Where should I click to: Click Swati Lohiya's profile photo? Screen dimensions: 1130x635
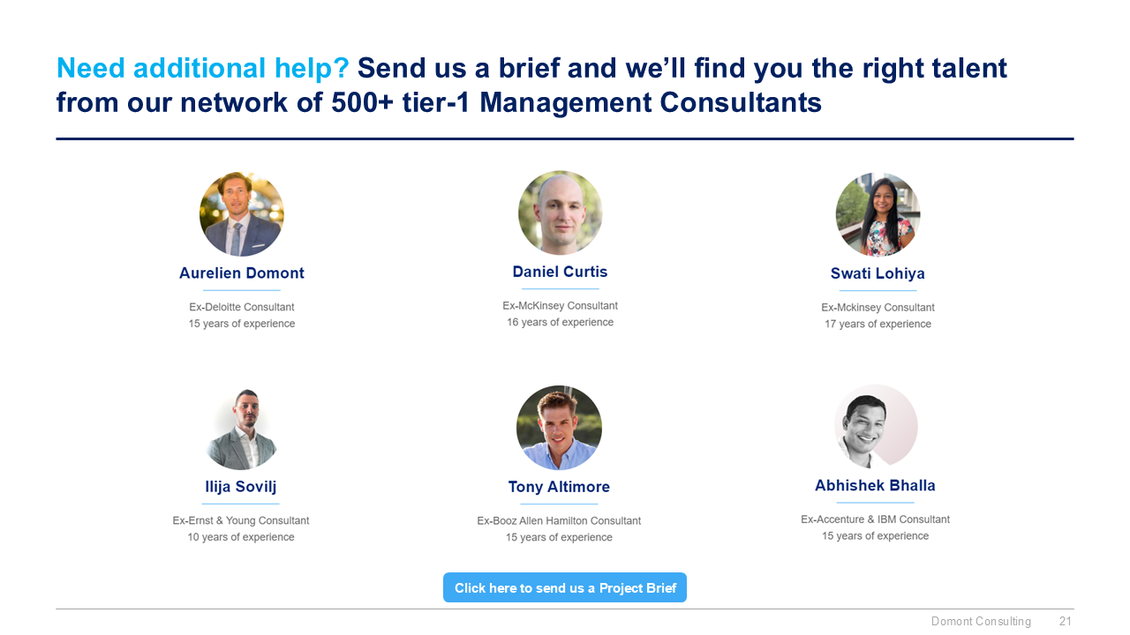878,214
